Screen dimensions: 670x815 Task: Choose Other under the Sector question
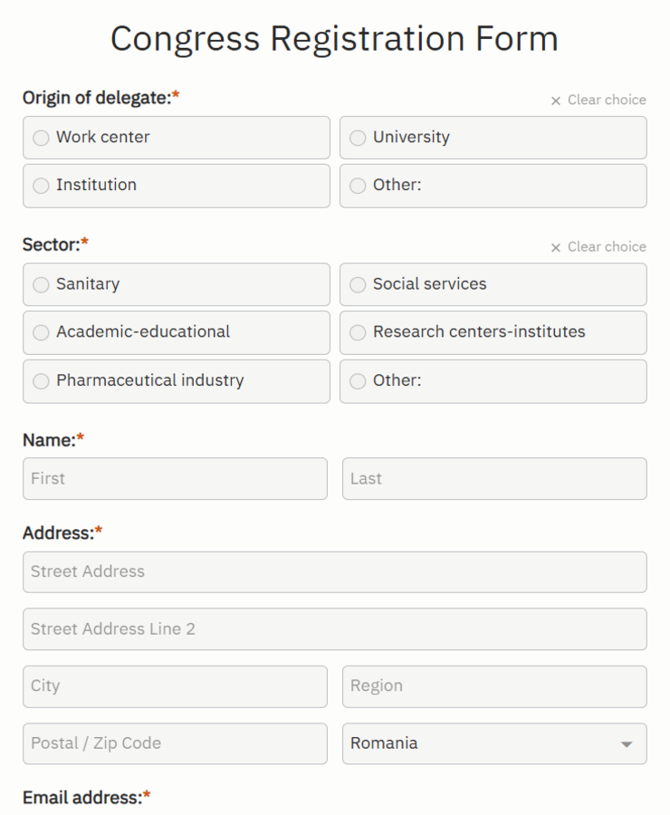357,381
